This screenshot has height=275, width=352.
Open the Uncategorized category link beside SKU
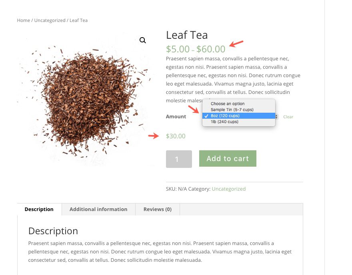point(228,189)
